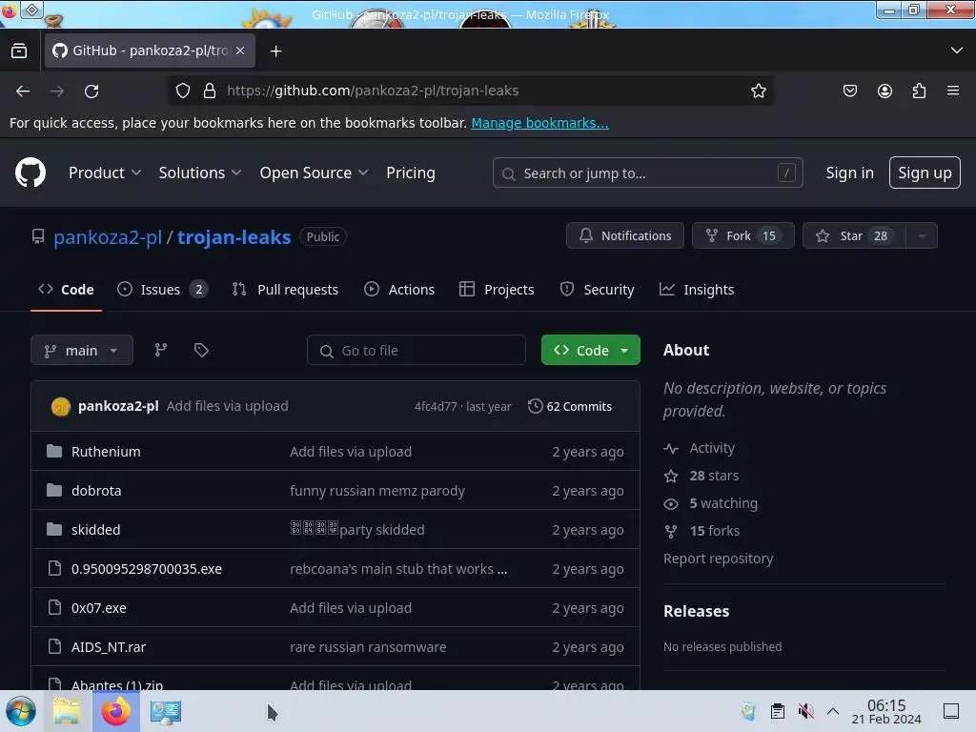
Task: Open the GitHub home logo
Action: click(x=30, y=173)
